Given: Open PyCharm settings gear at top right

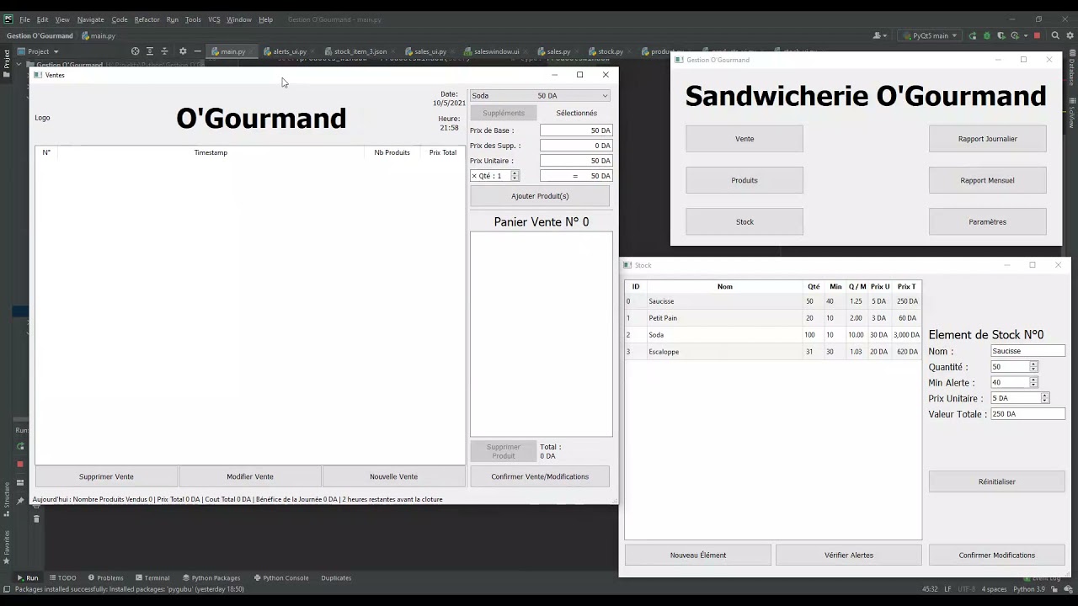Looking at the screenshot, I should point(1070,36).
